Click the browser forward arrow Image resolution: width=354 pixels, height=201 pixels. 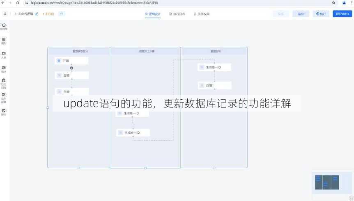[10, 3]
